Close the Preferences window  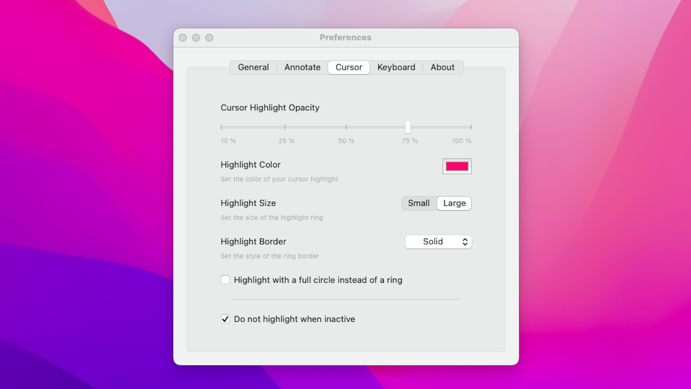tap(183, 37)
